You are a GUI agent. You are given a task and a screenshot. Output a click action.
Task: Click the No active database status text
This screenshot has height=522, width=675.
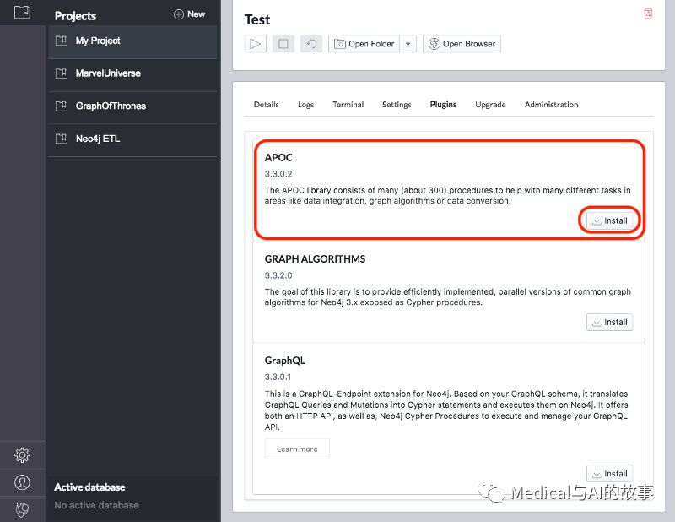click(97, 506)
